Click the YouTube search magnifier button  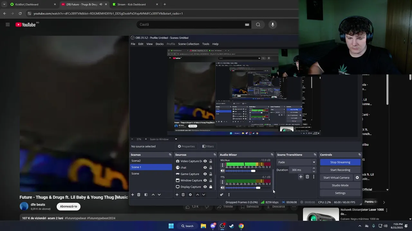[258, 24]
